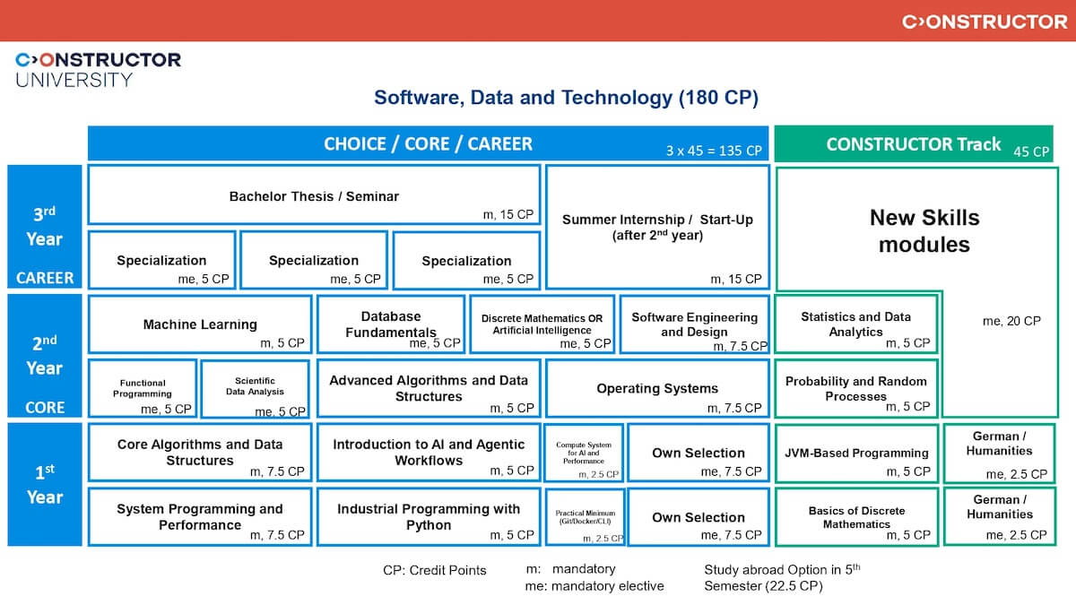Select German / Humanities beside Basics of Discrete Mathematics
The image size is (1076, 605).
tap(999, 516)
